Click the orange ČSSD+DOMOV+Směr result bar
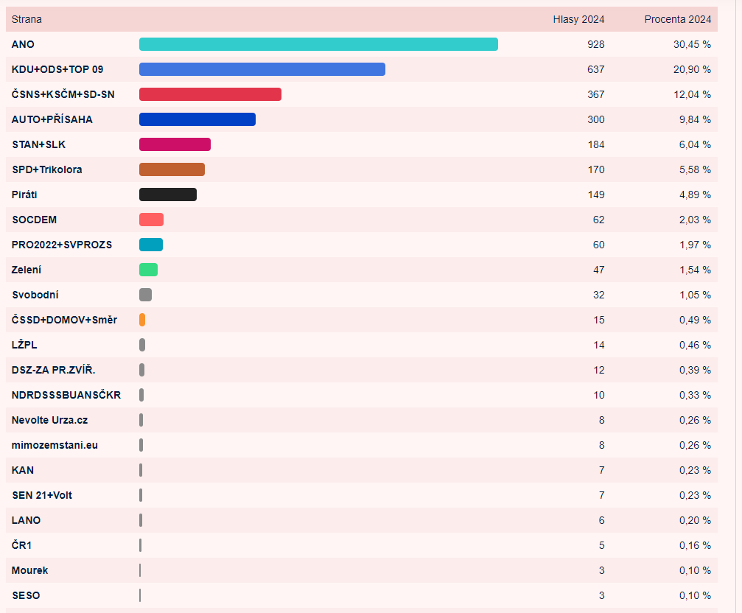Viewport: 742px width, 613px height. [x=142, y=320]
